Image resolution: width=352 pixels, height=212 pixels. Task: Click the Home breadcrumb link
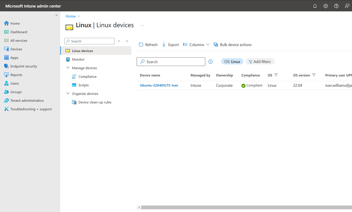pyautogui.click(x=70, y=16)
